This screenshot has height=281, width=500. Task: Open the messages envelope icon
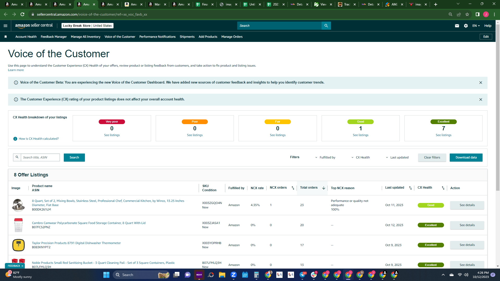[x=457, y=26]
